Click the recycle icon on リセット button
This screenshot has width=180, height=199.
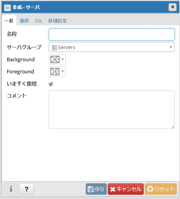coord(150,189)
